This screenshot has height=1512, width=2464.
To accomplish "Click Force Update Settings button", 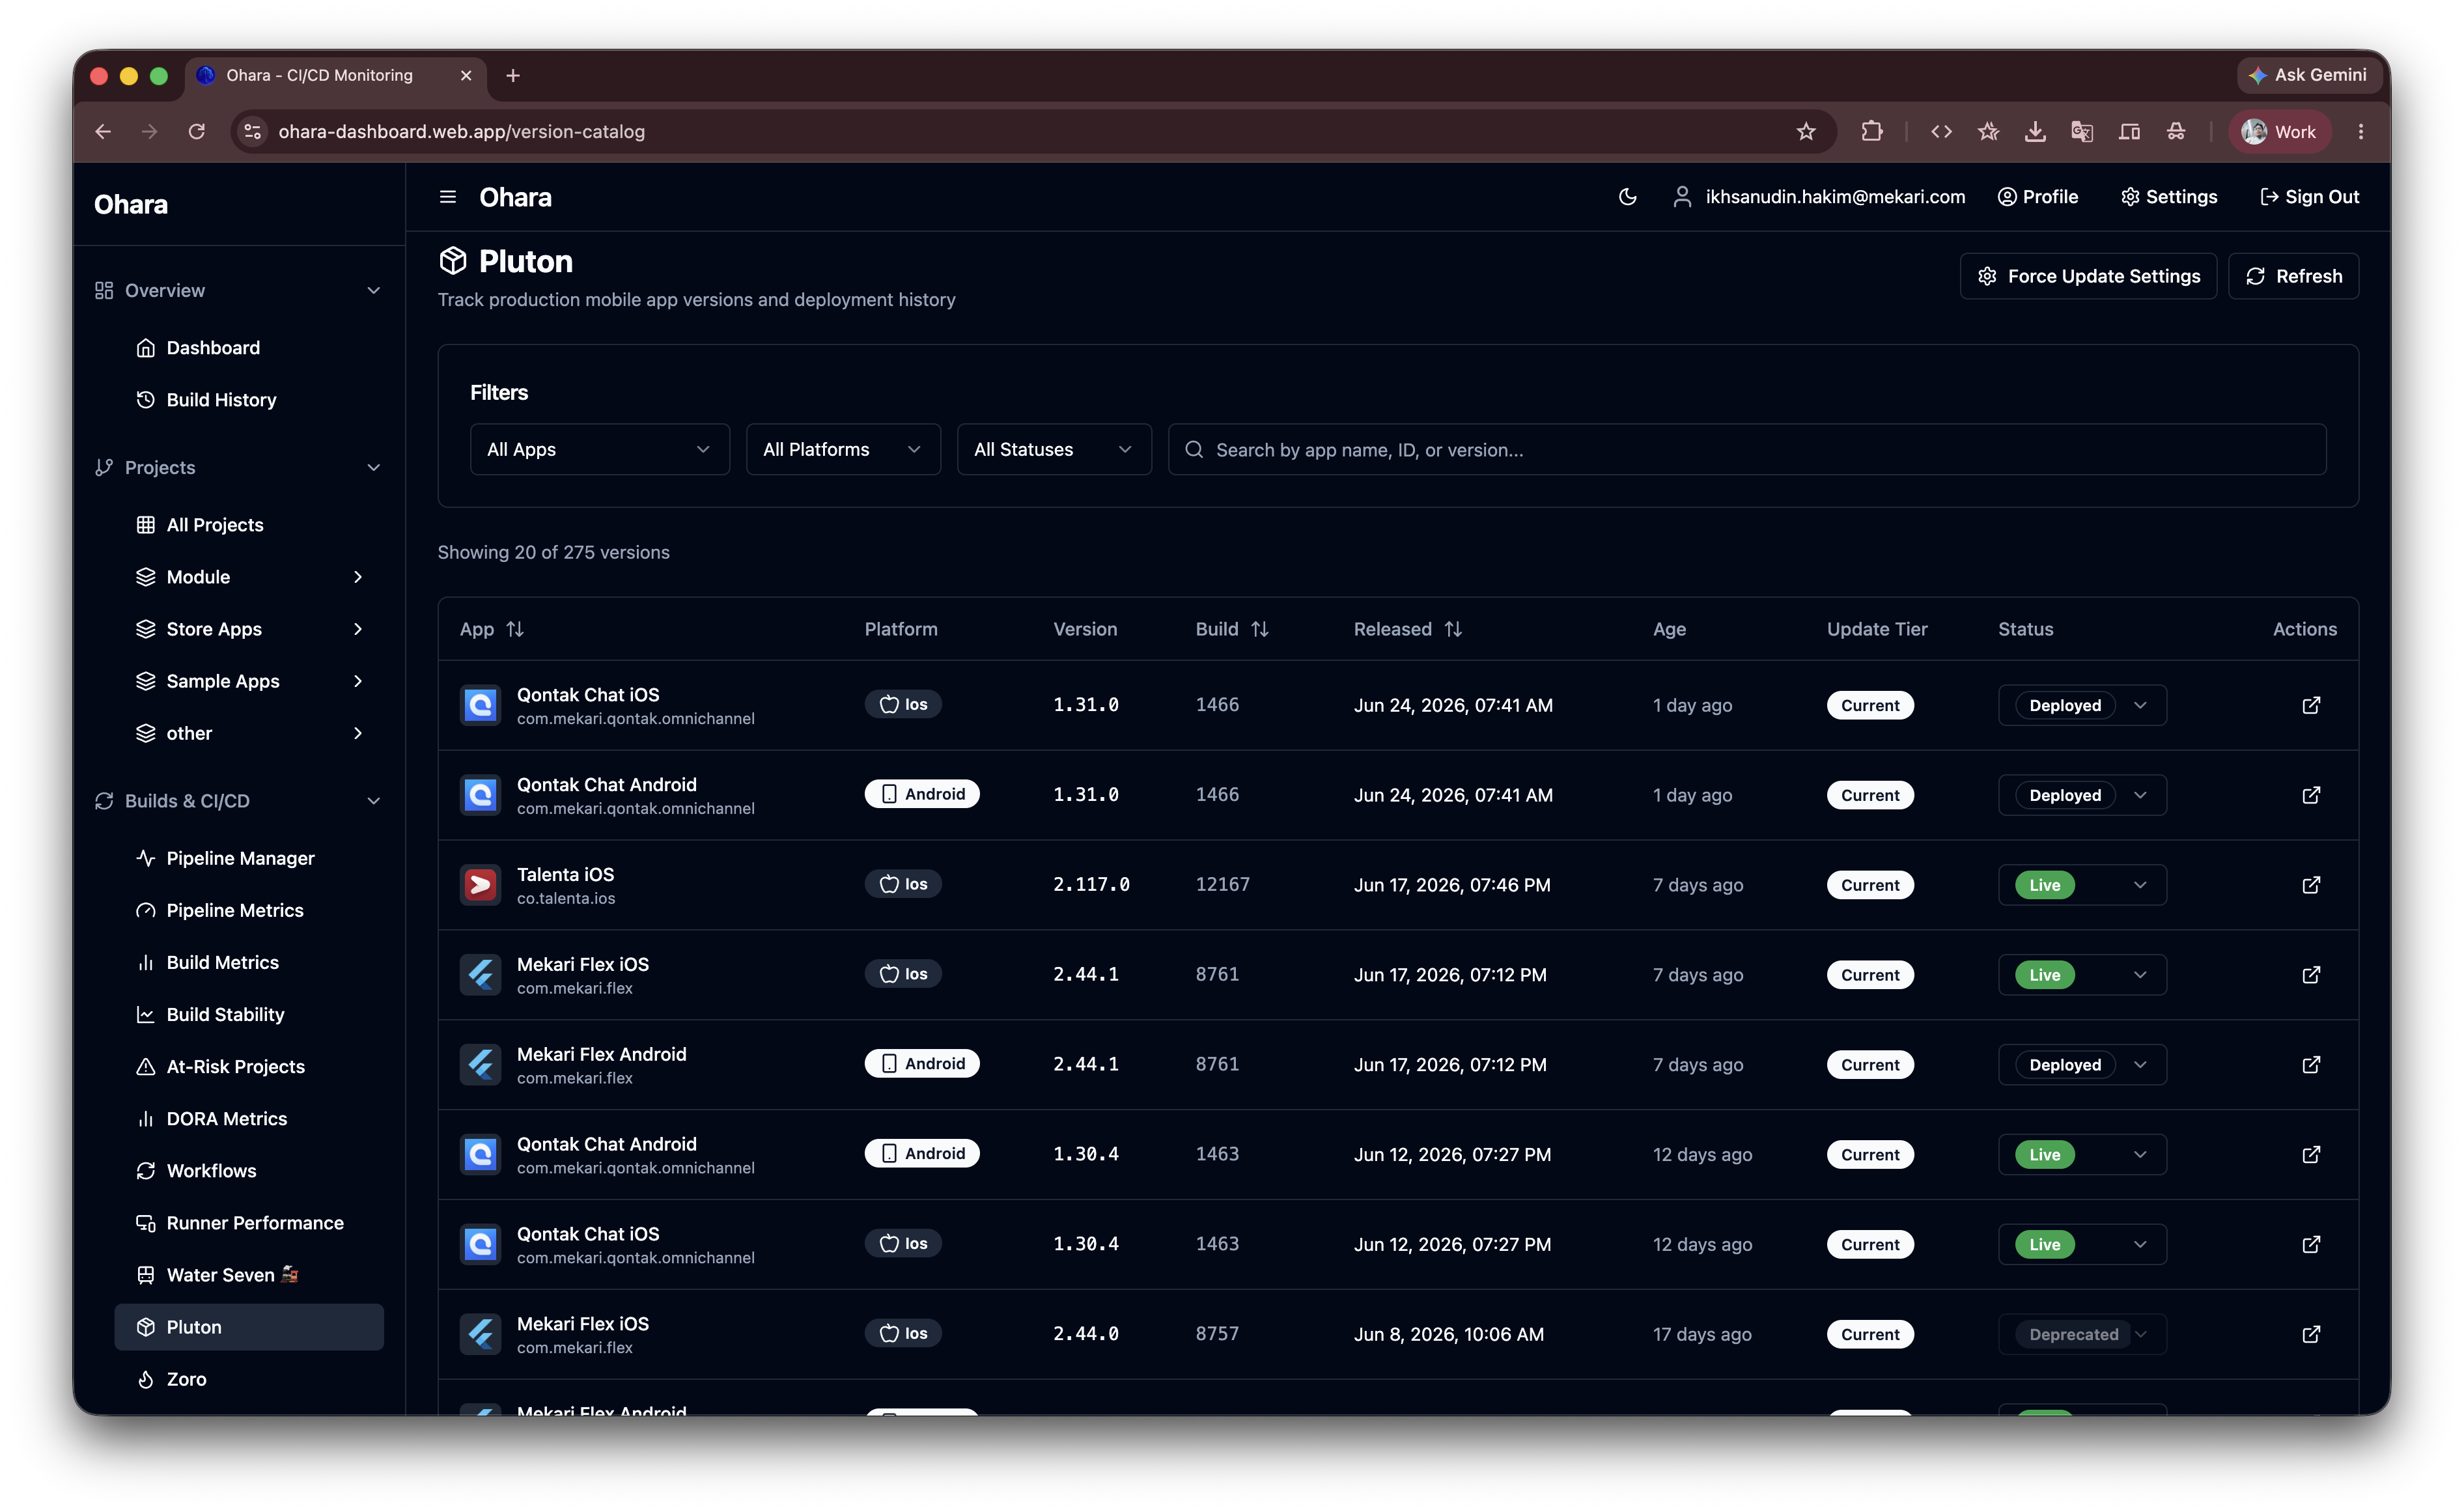I will pos(2087,276).
